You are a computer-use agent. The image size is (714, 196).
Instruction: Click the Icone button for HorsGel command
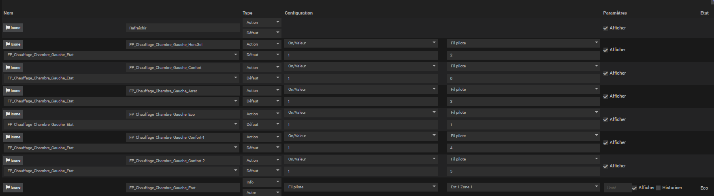[13, 44]
